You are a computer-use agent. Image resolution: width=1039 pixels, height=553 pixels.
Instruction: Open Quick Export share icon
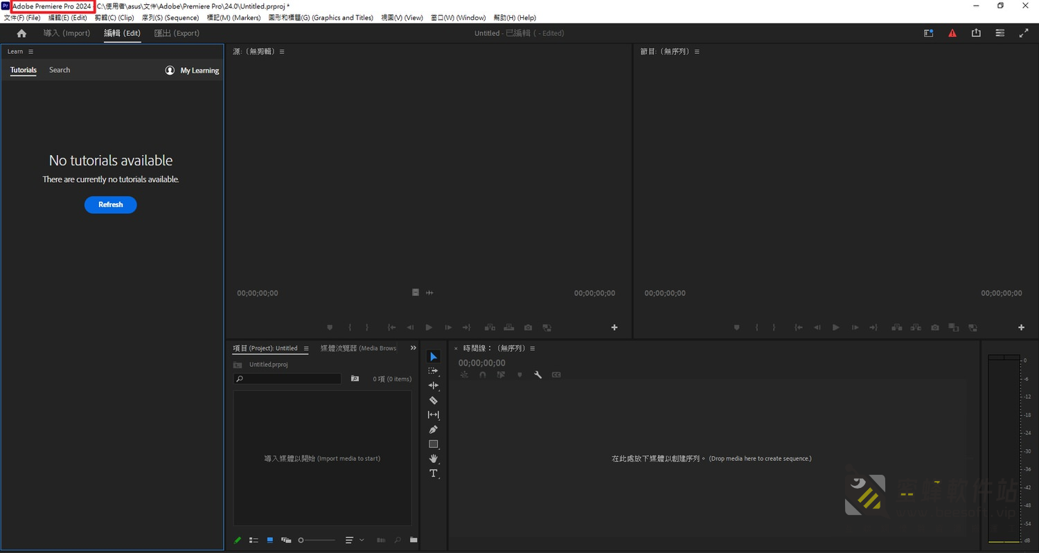976,33
